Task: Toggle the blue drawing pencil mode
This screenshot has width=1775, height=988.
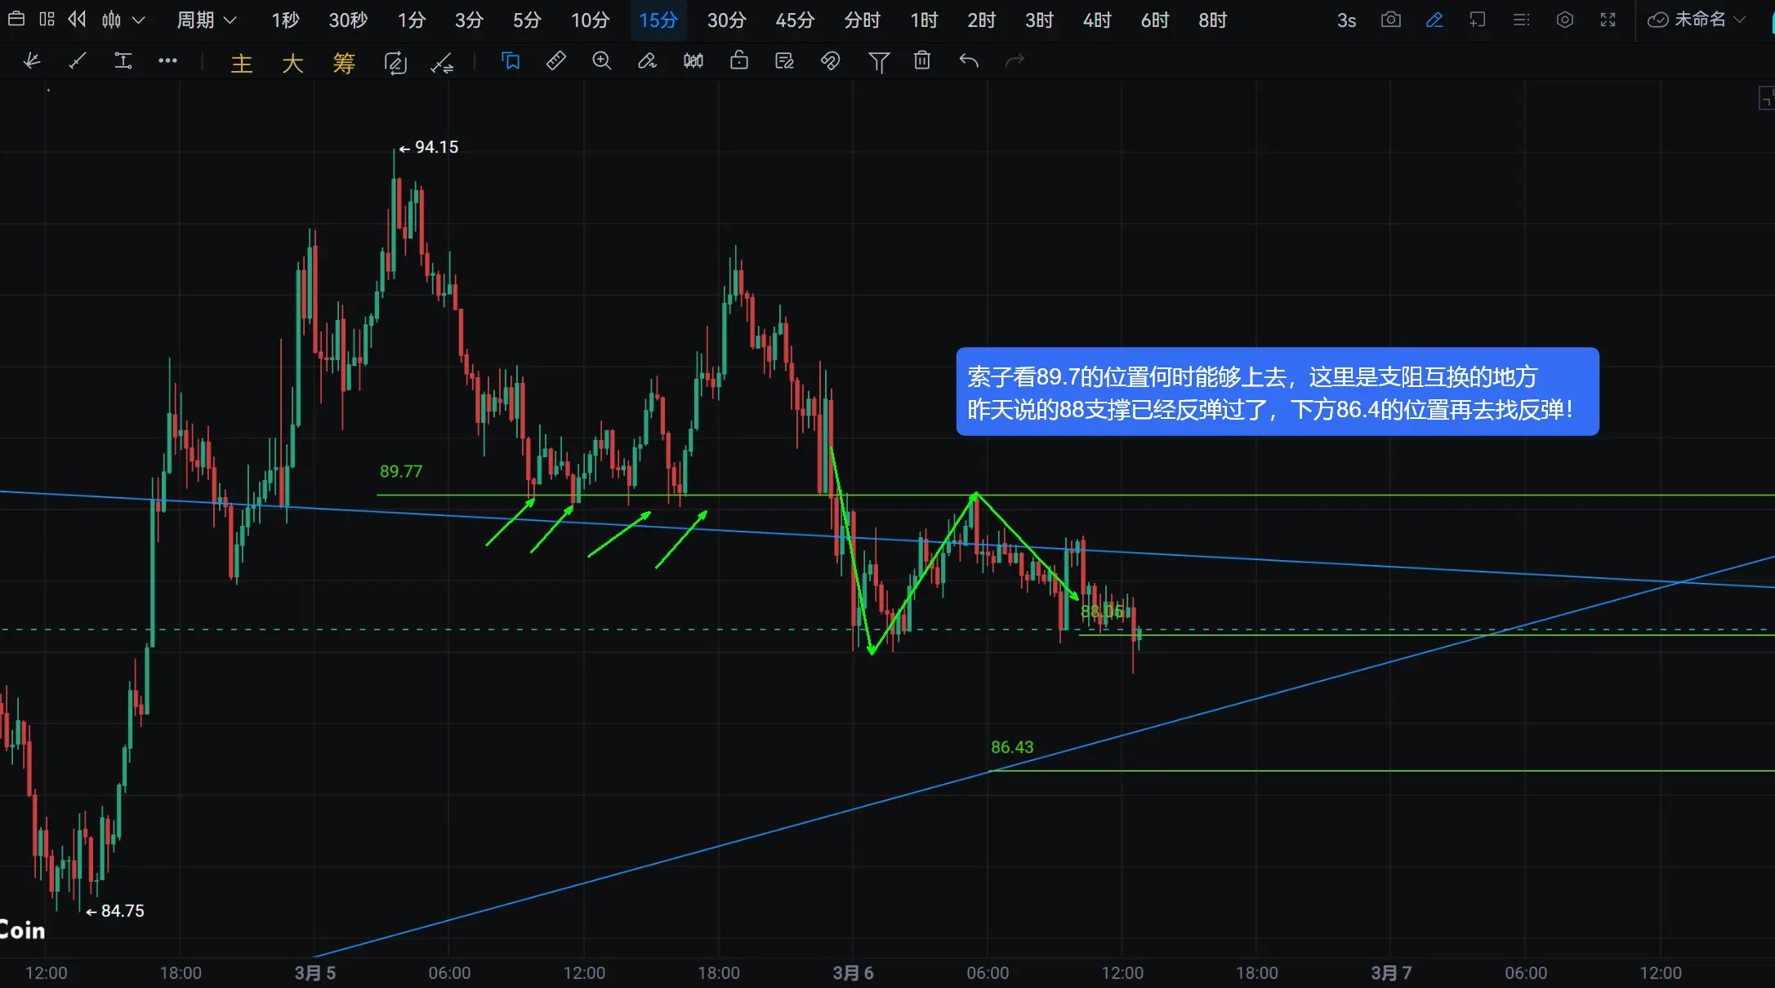Action: click(x=1434, y=20)
